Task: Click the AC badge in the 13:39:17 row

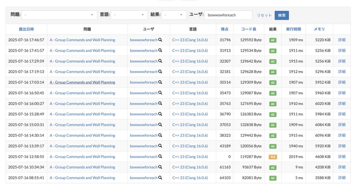Action: pos(273,146)
